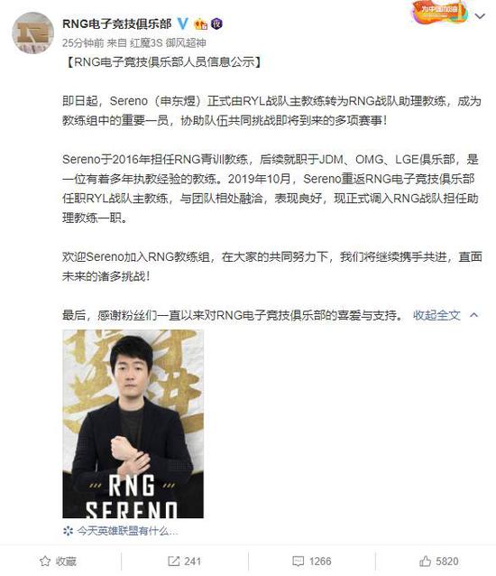496x576 pixels.
Task: Open the 25分钟前 post timestamp
Action: [83, 43]
